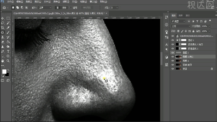Select the Type tool
This screenshot has height=122, width=217.
pos(8,52)
